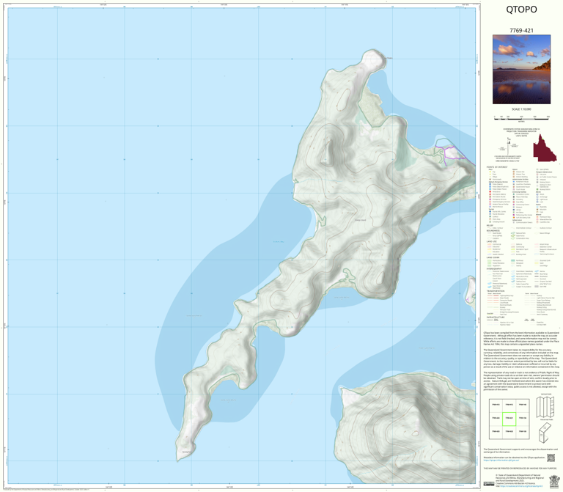
Task: Select the LAND USE legend heading
Action: (x=492, y=241)
